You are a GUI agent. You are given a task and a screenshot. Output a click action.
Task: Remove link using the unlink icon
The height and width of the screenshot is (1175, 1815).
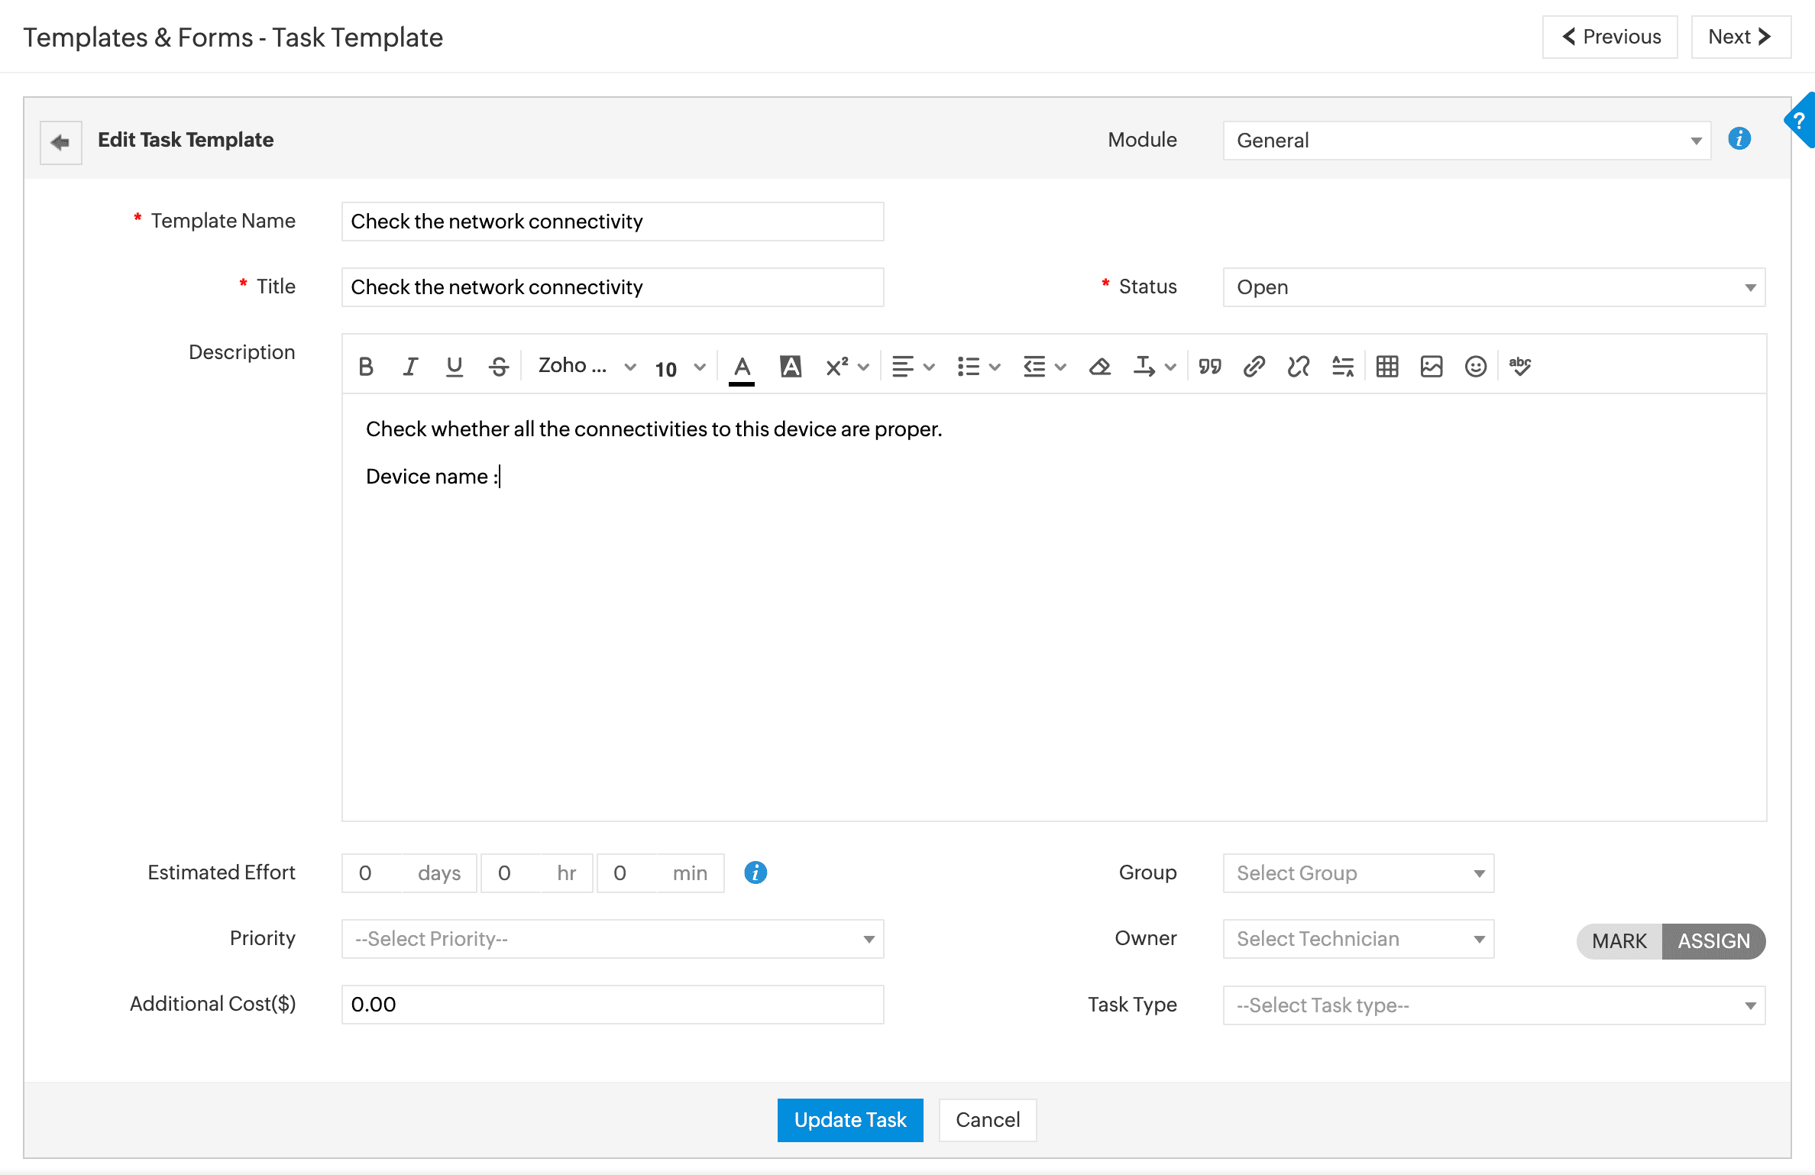1299,367
